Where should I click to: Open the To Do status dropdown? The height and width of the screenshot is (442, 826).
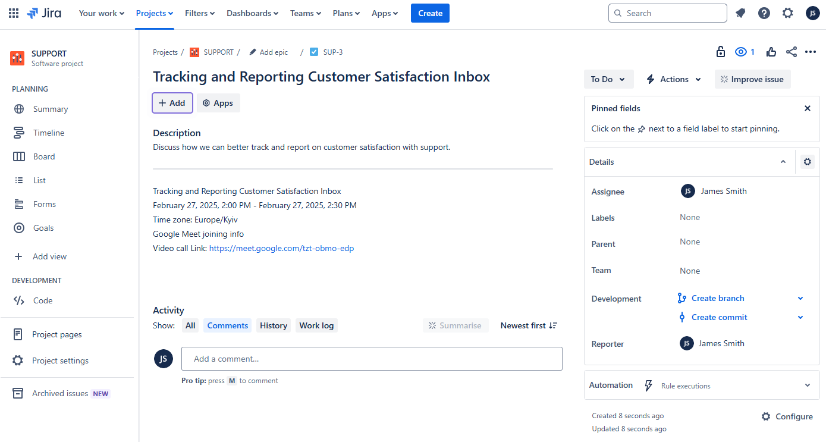608,79
